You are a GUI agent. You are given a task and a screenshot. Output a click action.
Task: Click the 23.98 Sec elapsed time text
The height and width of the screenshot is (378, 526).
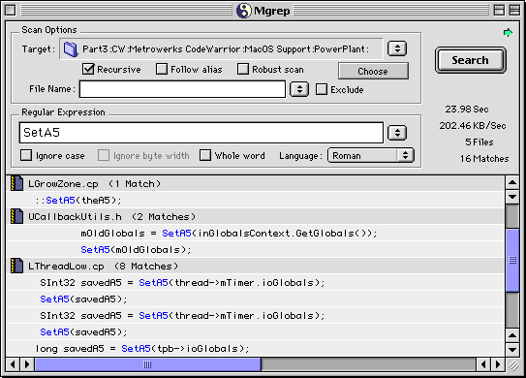pyautogui.click(x=467, y=110)
